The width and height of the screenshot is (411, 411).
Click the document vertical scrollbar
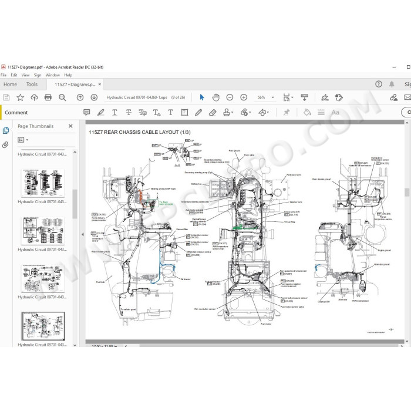(407, 192)
